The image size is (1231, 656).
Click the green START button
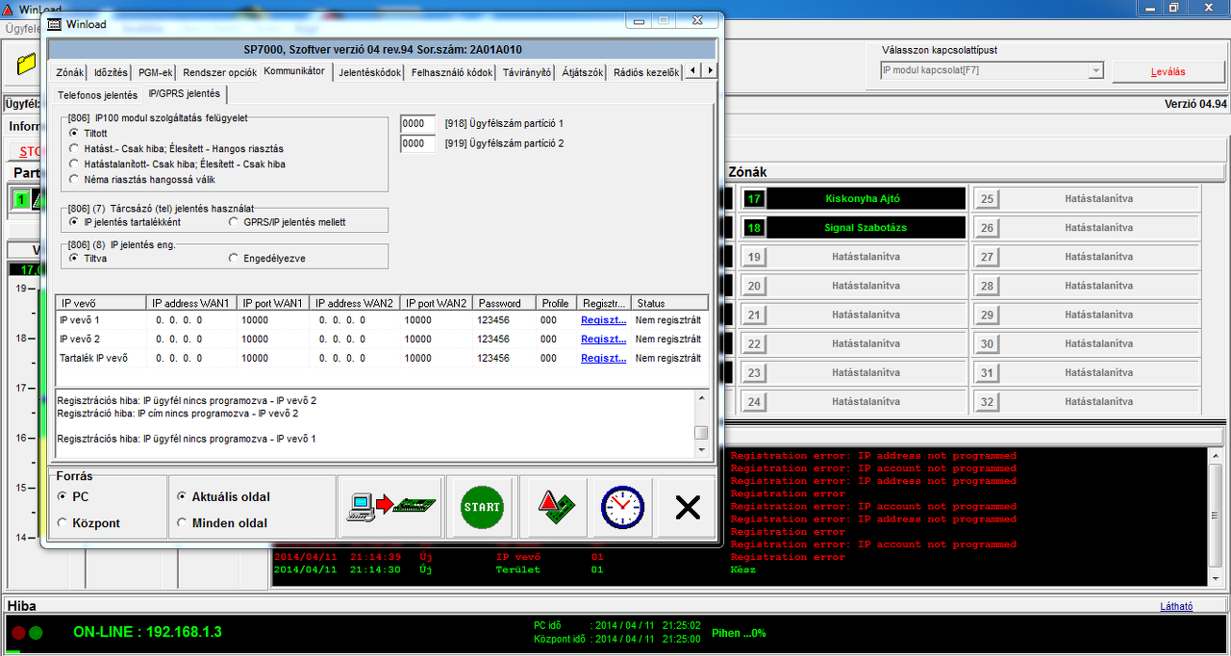[482, 507]
